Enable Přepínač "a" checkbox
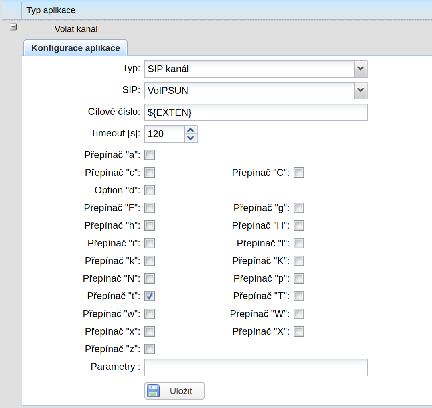Screen dimensions: 432x408 coord(150,155)
